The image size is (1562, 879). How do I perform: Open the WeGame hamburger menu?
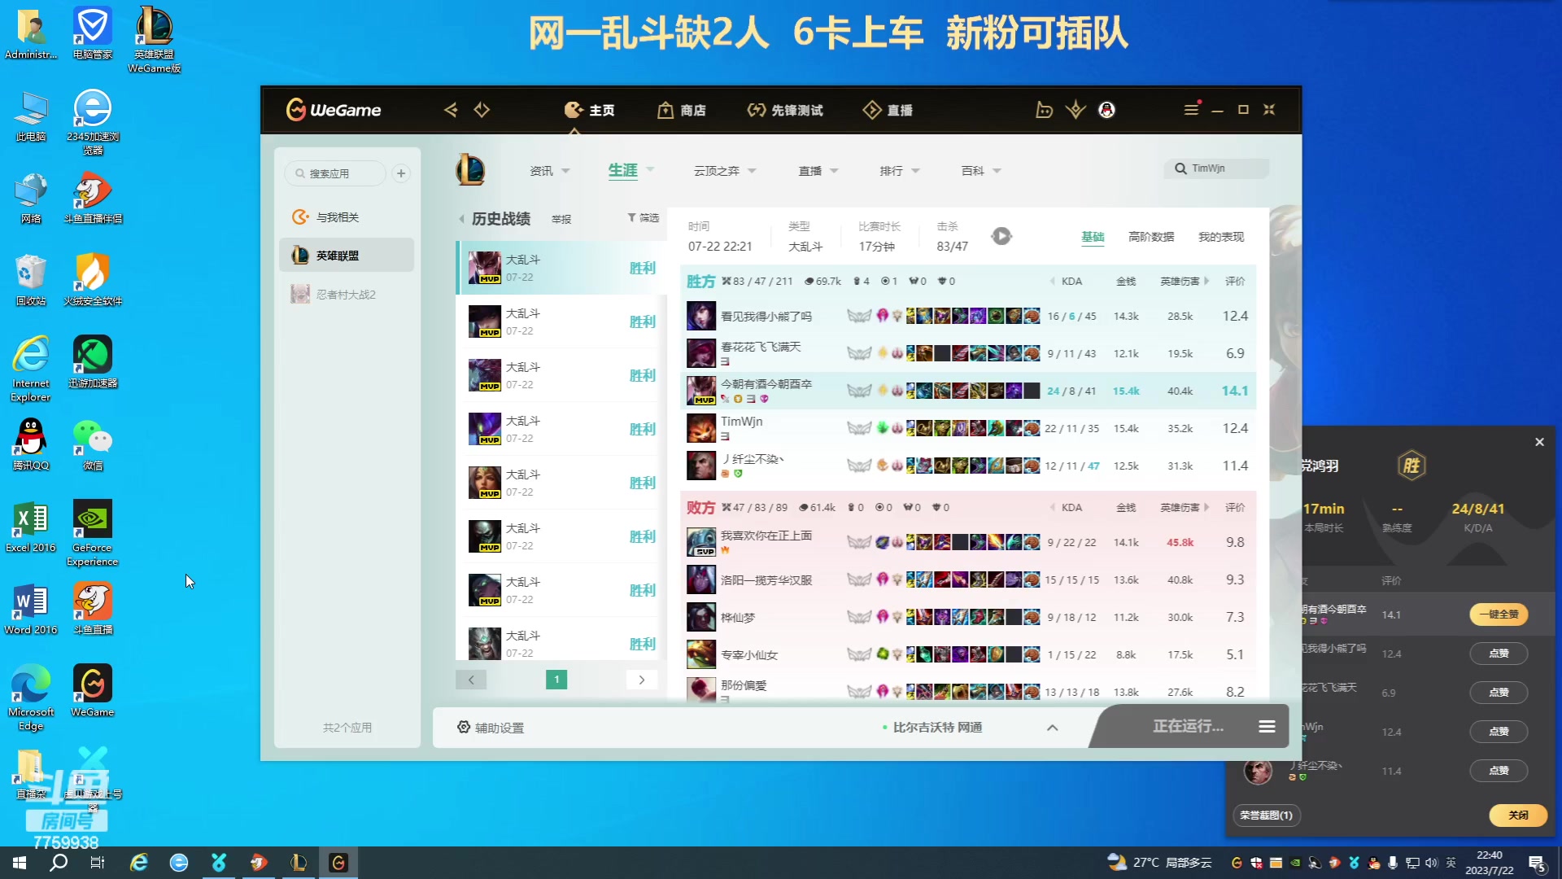(x=1191, y=110)
